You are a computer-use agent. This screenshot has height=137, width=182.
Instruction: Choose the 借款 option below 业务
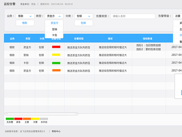(25, 23)
